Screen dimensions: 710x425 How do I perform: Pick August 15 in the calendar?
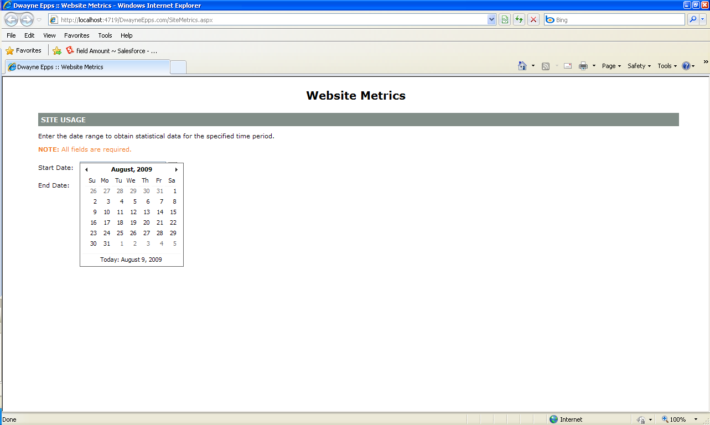173,212
